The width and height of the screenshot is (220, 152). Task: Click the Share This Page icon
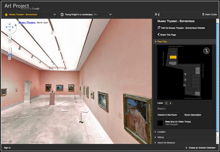(159, 34)
